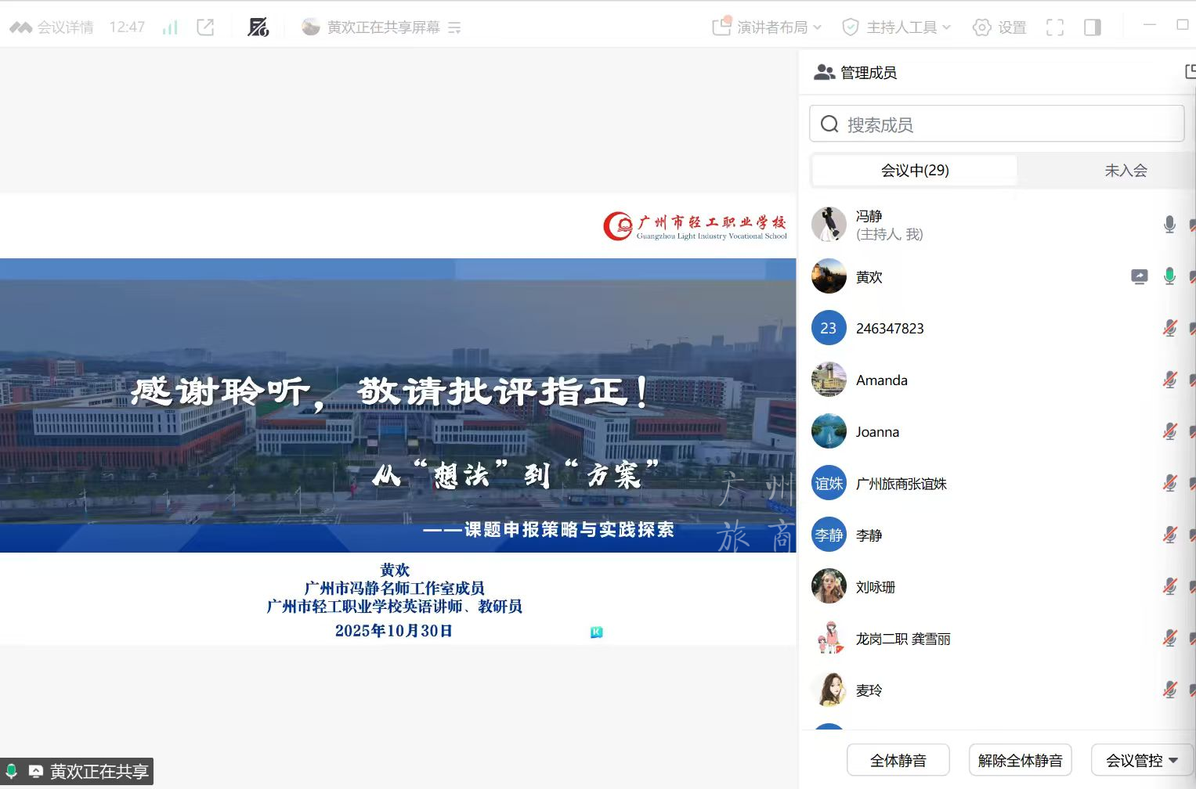Pop out the 管理成员 panel
The height and width of the screenshot is (789, 1196).
[1190, 72]
